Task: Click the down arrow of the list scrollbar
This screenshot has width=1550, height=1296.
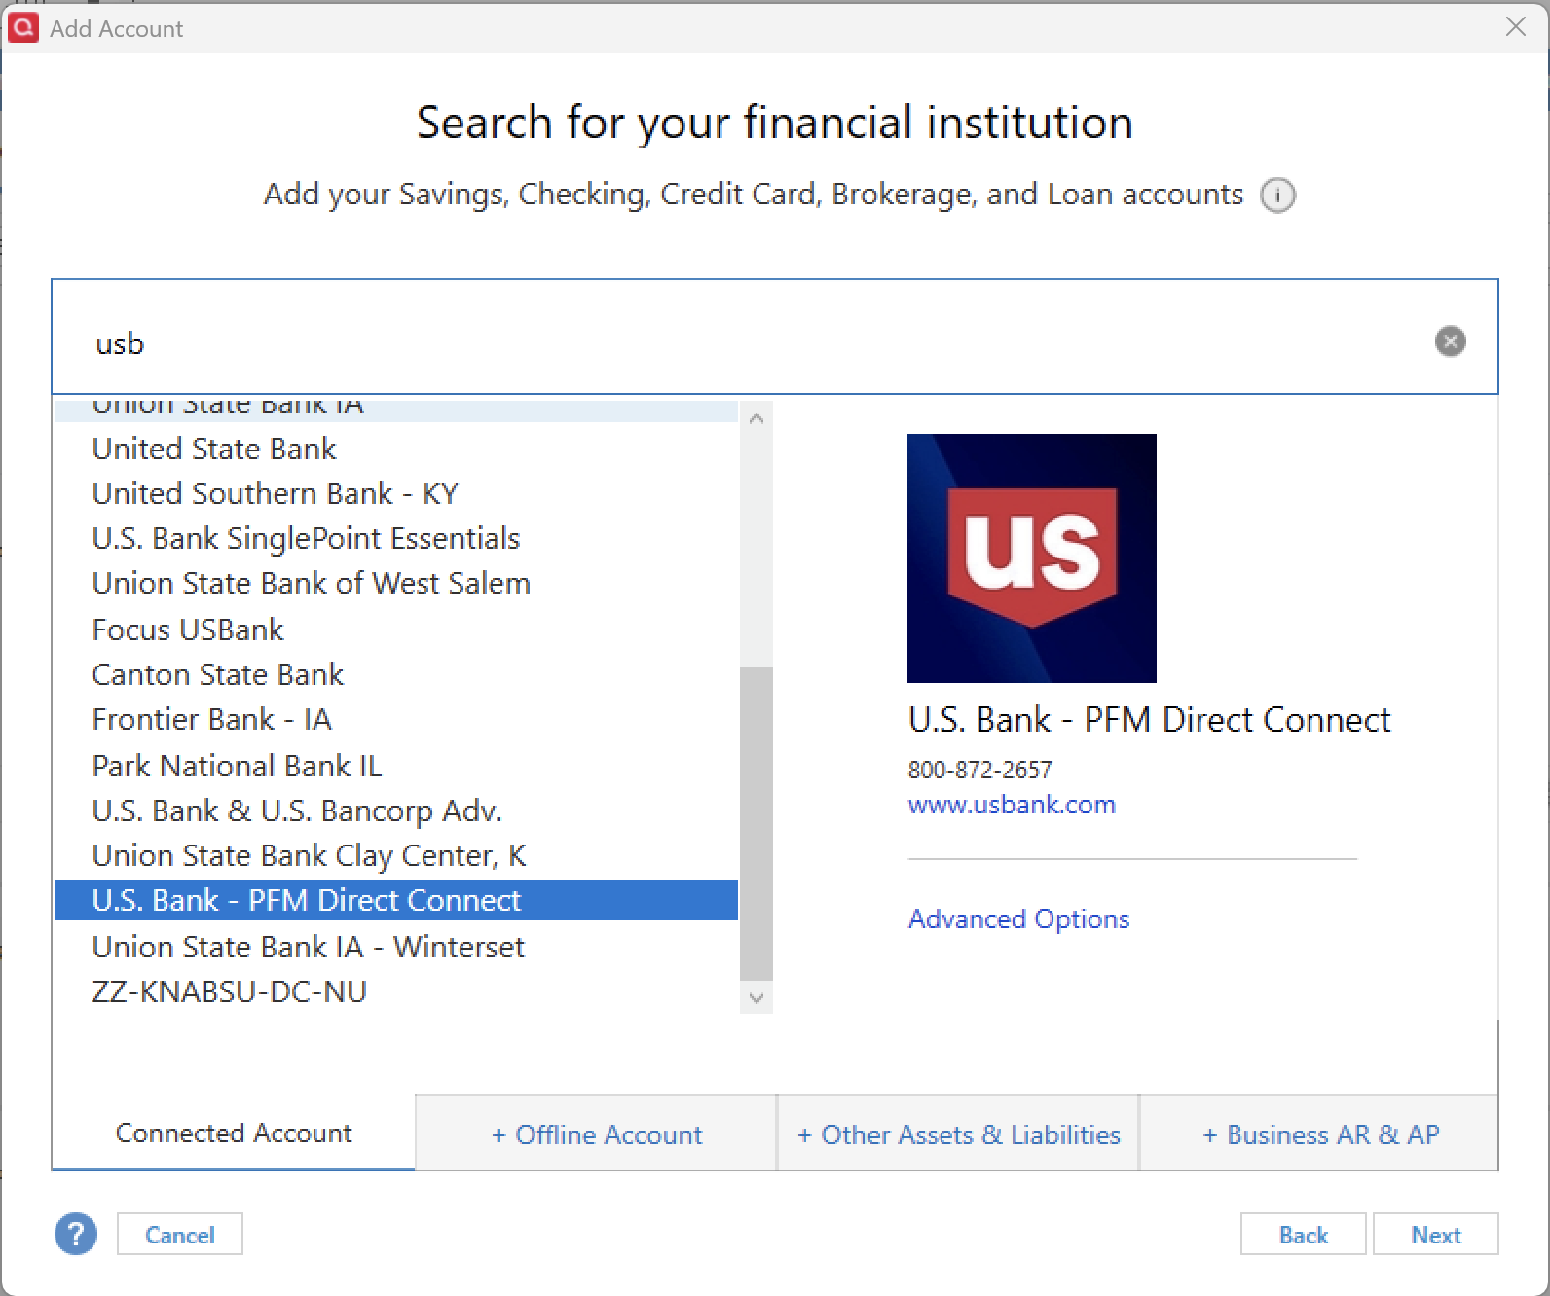Action: pos(757,997)
